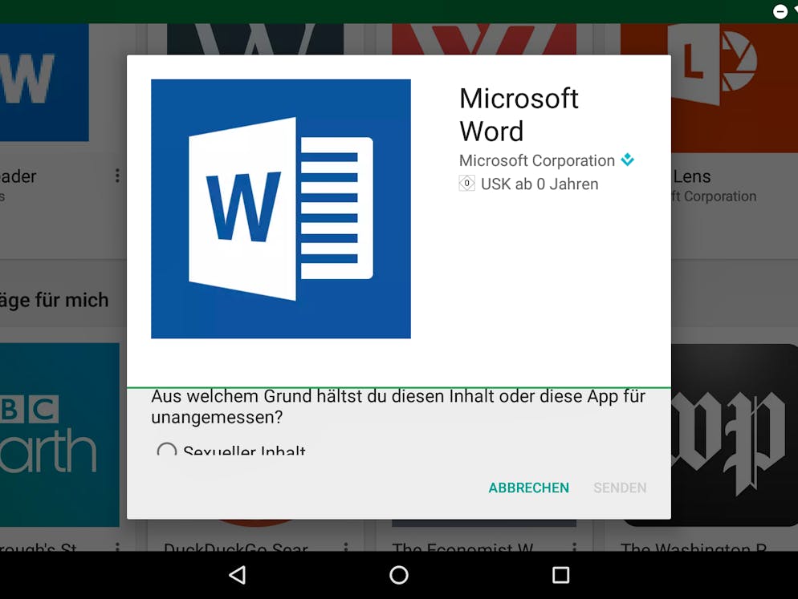Click the ABBRECHEN button

529,488
